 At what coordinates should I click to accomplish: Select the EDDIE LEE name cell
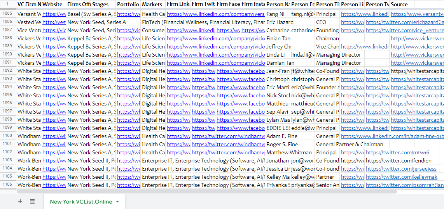pos(278,128)
